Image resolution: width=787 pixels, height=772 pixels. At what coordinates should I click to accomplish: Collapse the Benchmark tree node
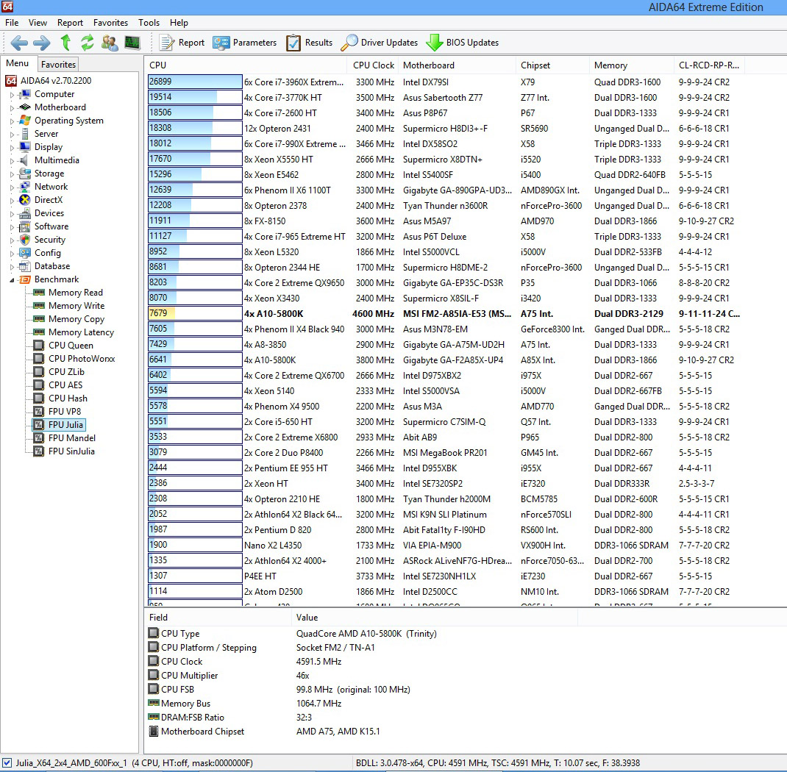(12, 280)
